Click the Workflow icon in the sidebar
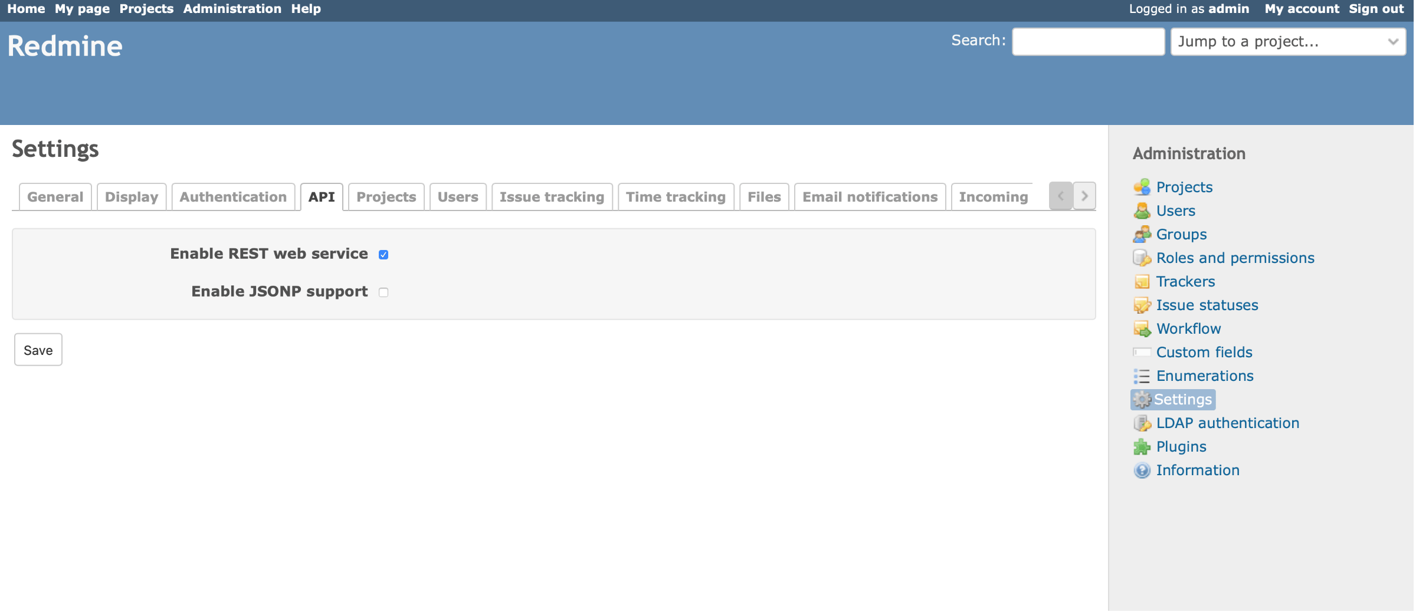The height and width of the screenshot is (612, 1416). (x=1142, y=328)
